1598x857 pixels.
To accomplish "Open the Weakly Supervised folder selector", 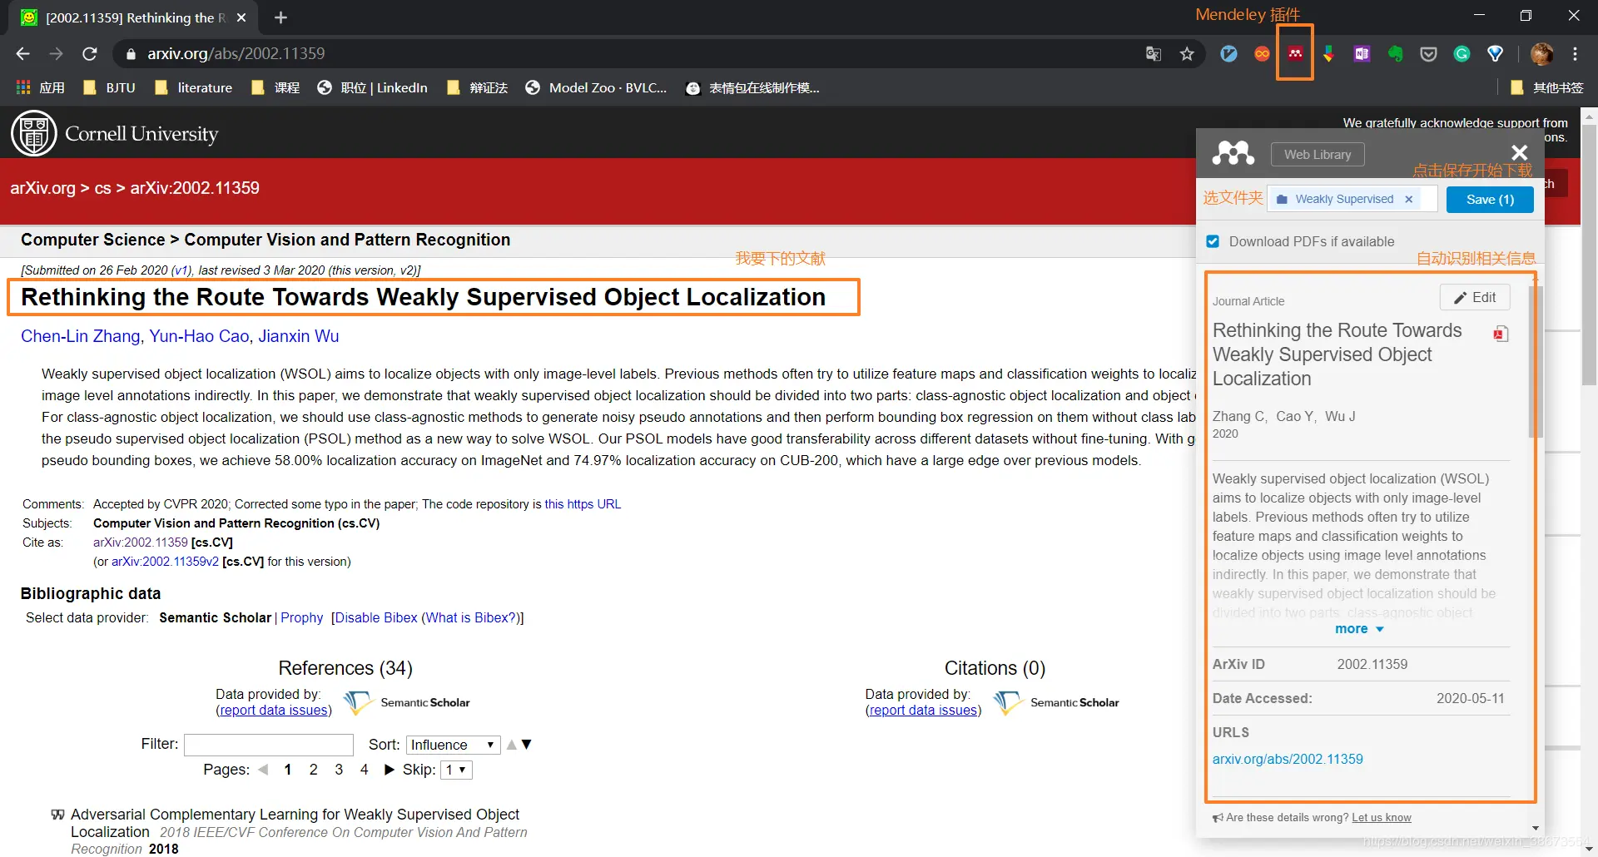I will click(x=1352, y=199).
